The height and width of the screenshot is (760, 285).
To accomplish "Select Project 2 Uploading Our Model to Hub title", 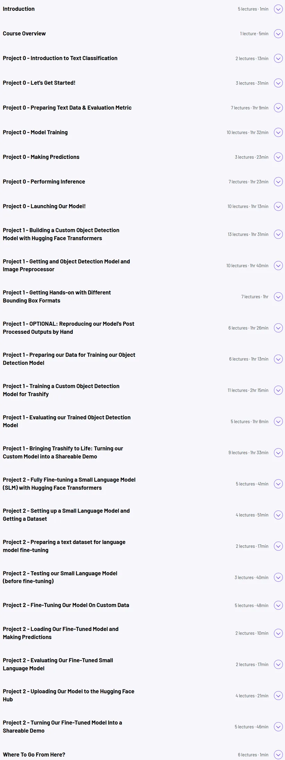I will 68,695.
